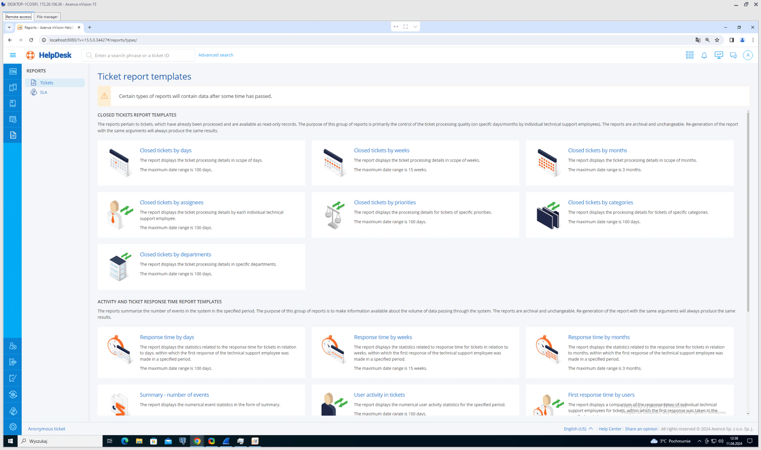This screenshot has height=450, width=761.
Task: Click the Tickets report section icon
Action: tap(34, 82)
